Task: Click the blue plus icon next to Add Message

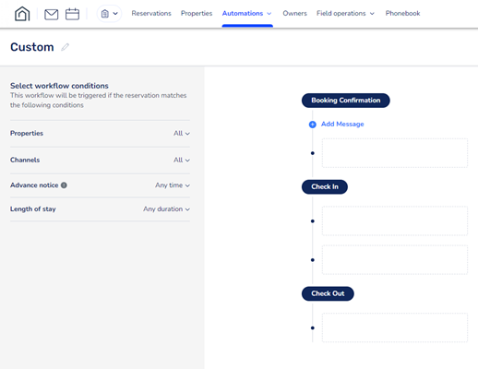Action: pos(312,125)
